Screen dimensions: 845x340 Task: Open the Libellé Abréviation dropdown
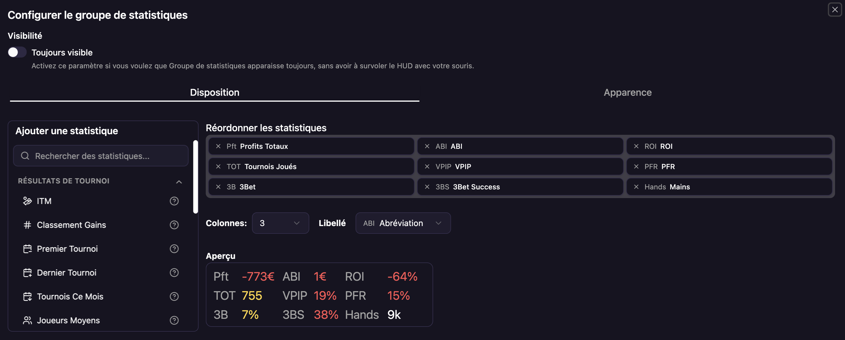403,223
